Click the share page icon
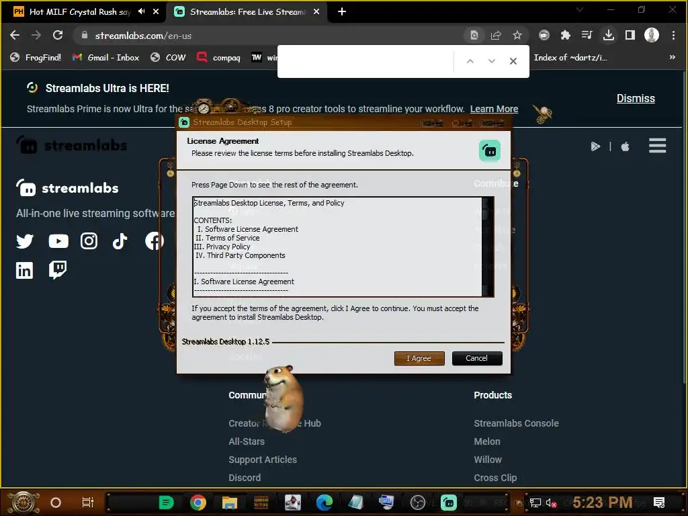Image resolution: width=688 pixels, height=516 pixels. [496, 35]
